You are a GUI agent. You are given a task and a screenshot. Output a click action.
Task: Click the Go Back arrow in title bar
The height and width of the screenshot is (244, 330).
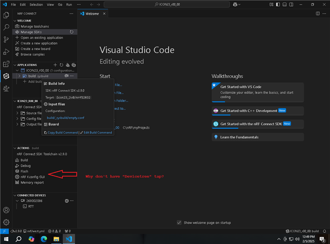click(x=92, y=5)
